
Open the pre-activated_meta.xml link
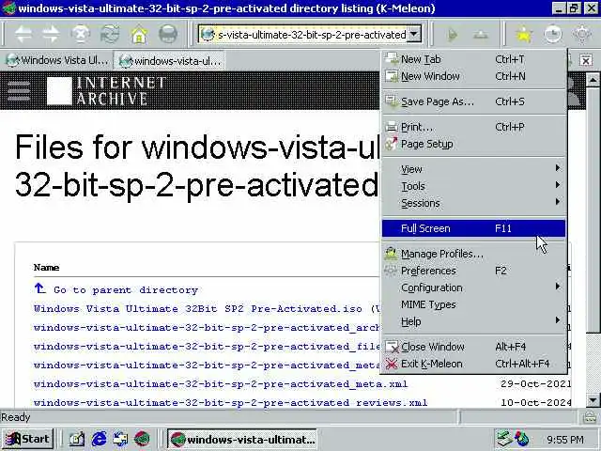221,384
